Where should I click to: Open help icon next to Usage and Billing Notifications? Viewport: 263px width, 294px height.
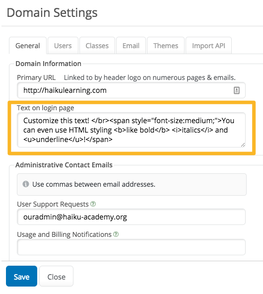coord(116,234)
